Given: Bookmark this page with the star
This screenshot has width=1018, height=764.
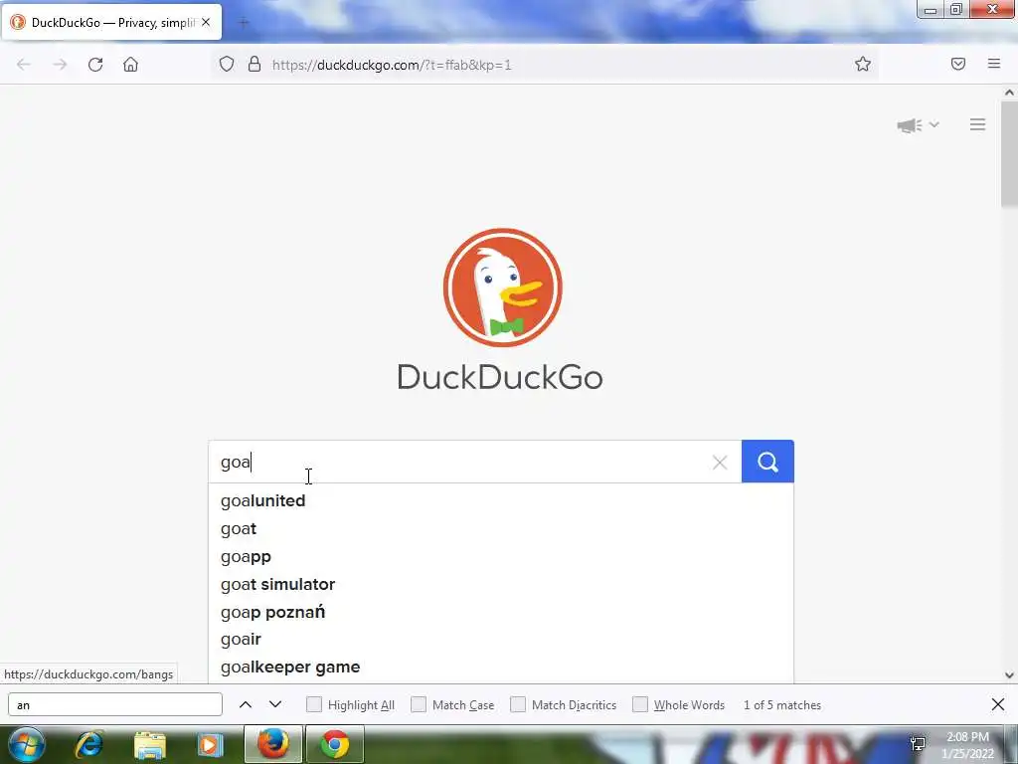Looking at the screenshot, I should click(862, 64).
